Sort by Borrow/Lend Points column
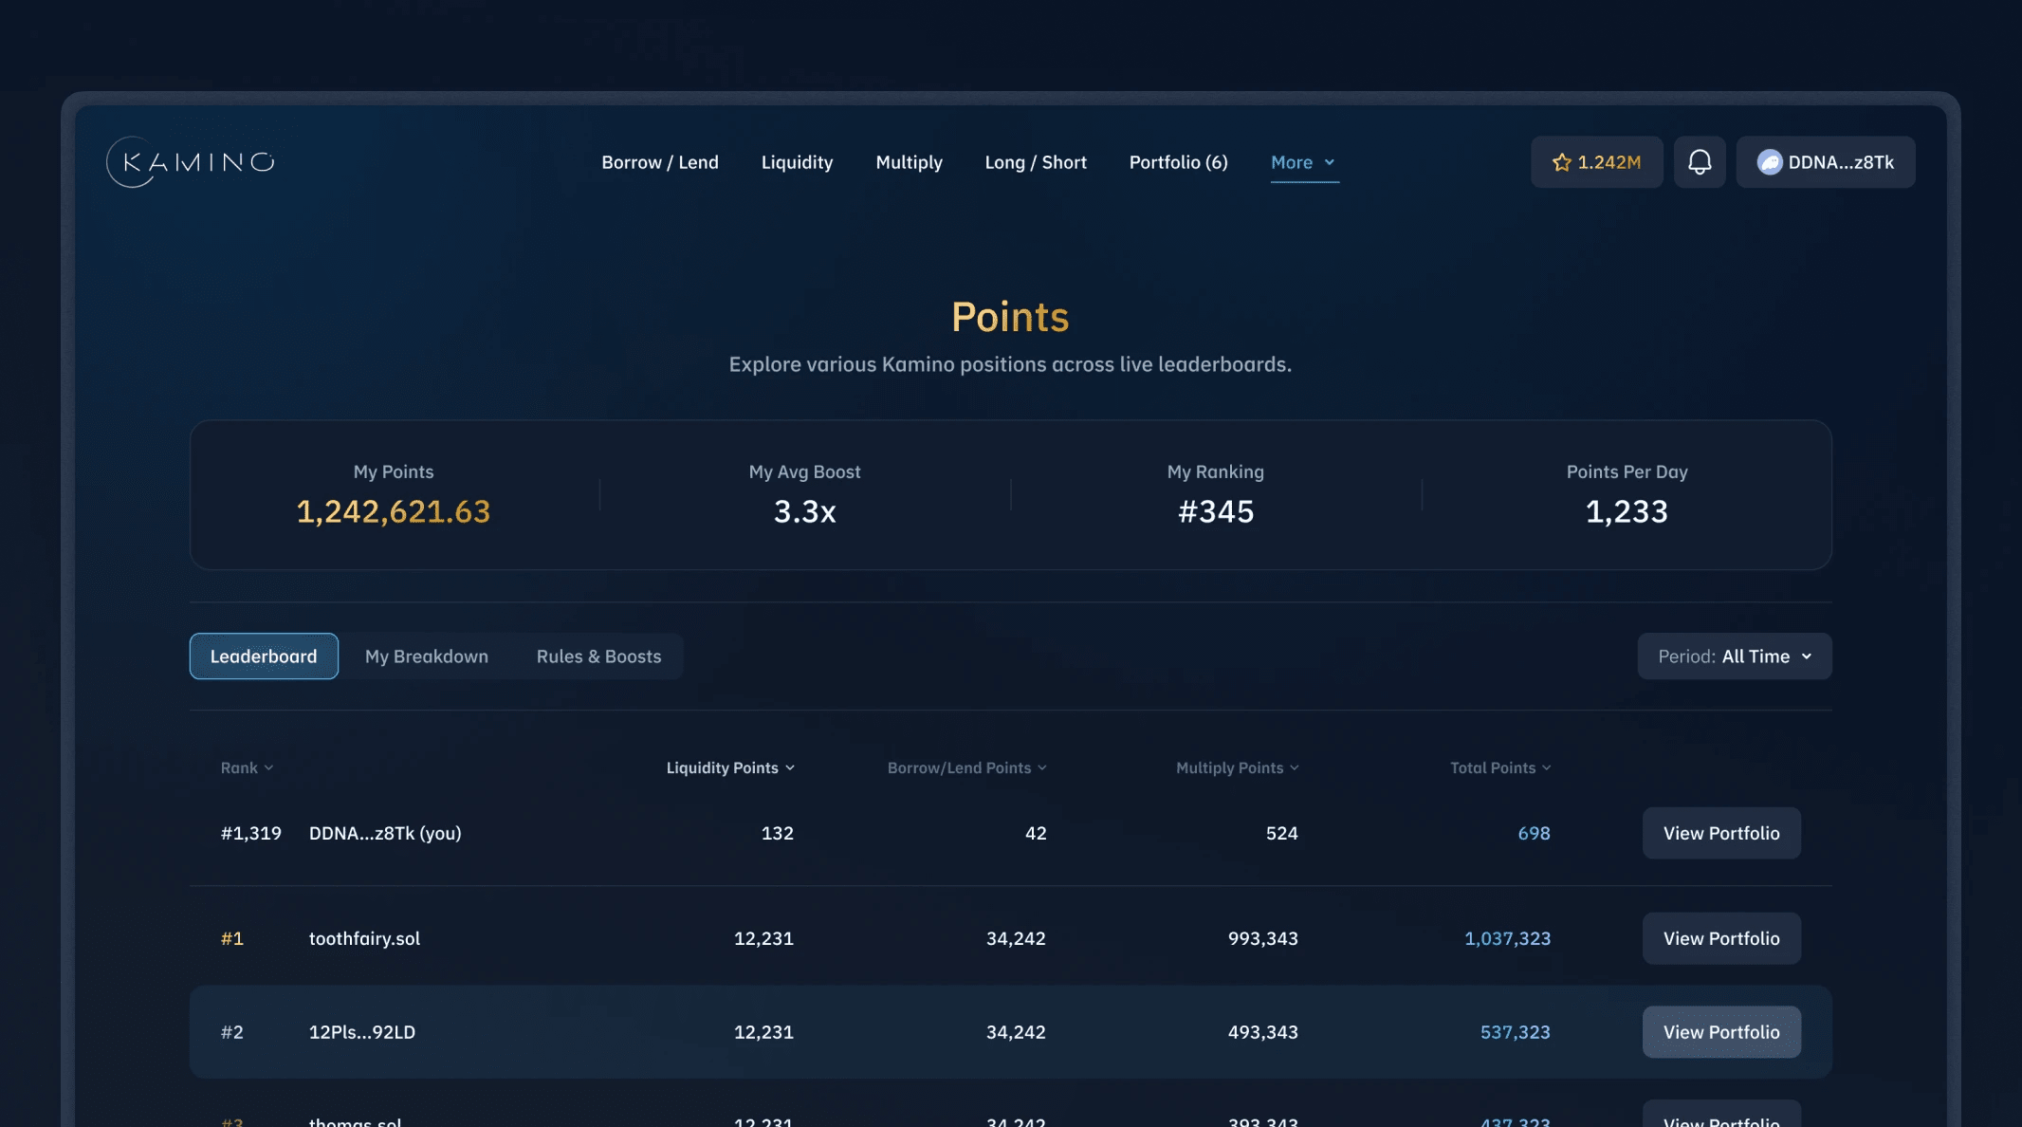The image size is (2022, 1127). coord(967,767)
